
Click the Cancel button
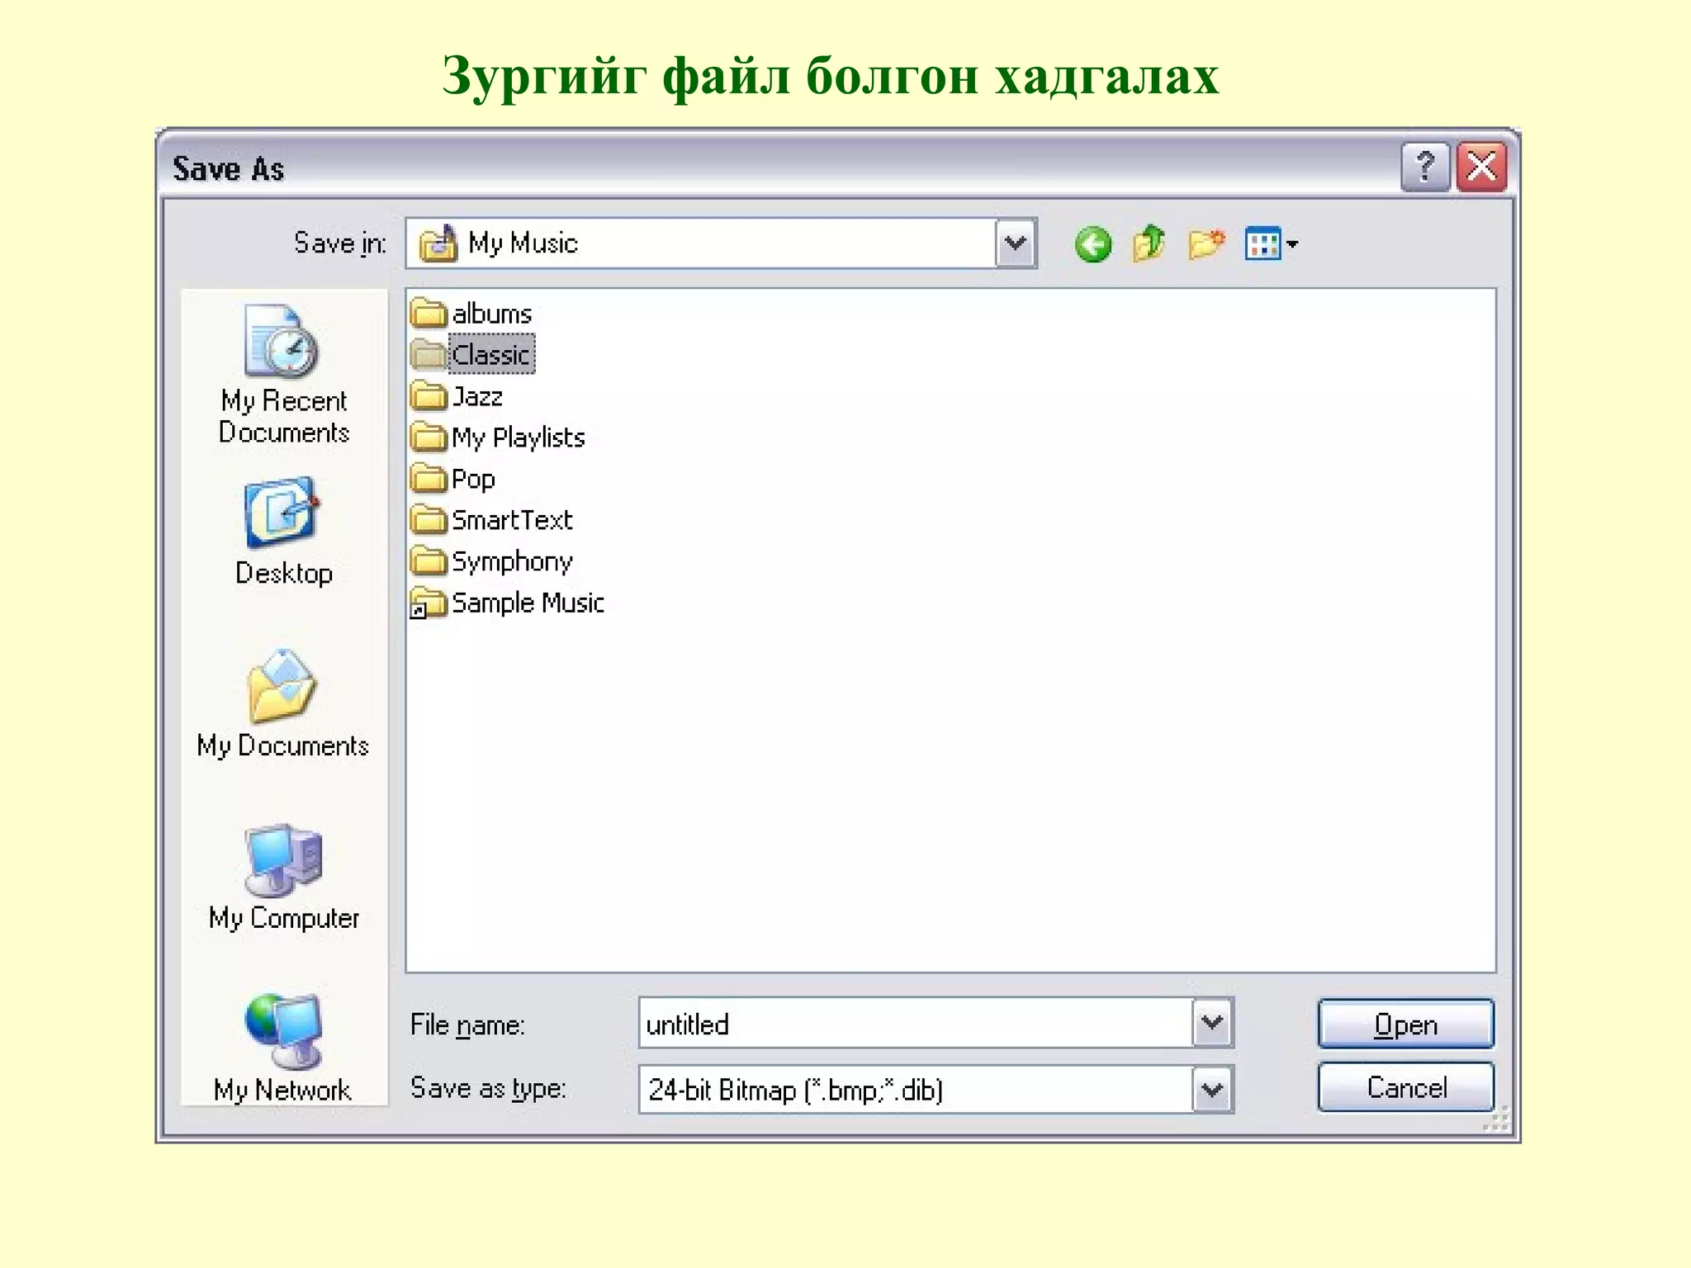pos(1406,1087)
